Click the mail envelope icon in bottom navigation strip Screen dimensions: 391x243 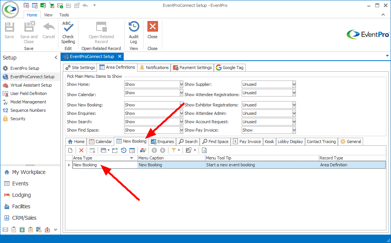(5, 230)
